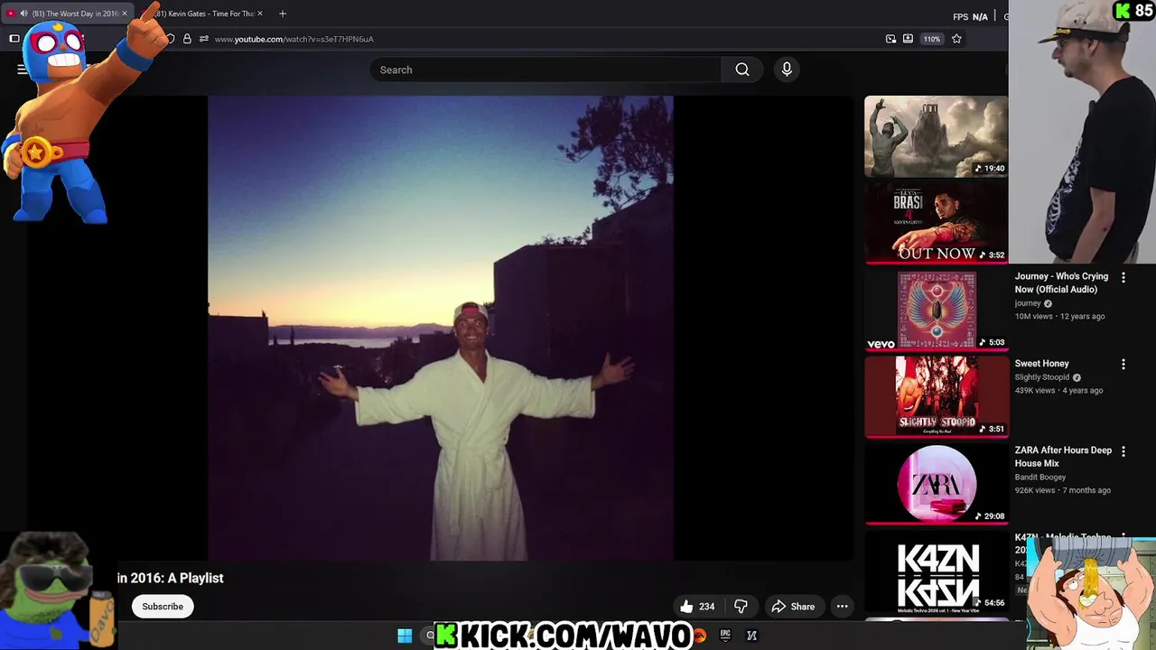The width and height of the screenshot is (1156, 650).
Task: Focus the YouTube Search input field
Action: [x=545, y=70]
